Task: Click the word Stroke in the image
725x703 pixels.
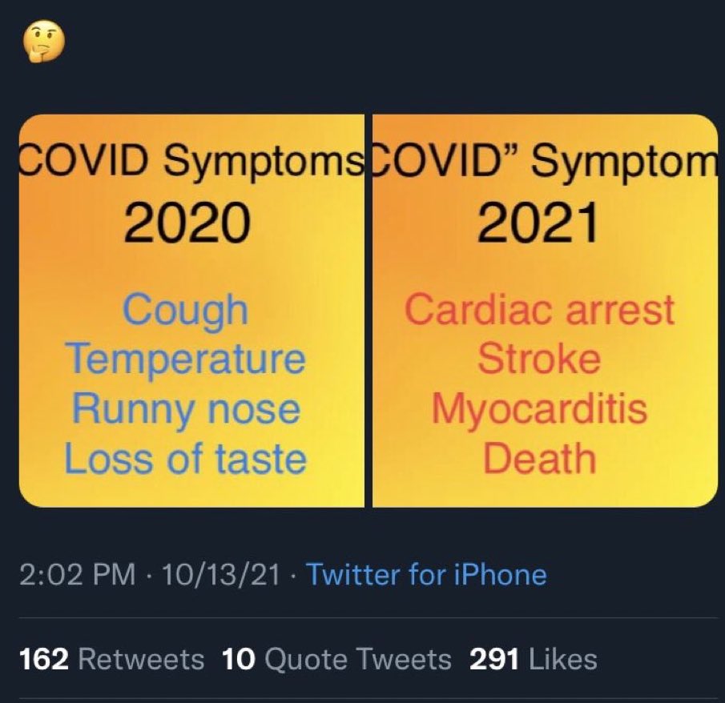Action: pyautogui.click(x=539, y=359)
